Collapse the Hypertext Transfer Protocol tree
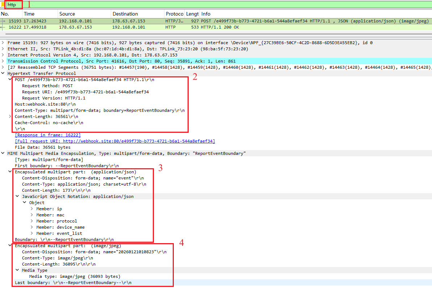 pyautogui.click(x=3, y=73)
